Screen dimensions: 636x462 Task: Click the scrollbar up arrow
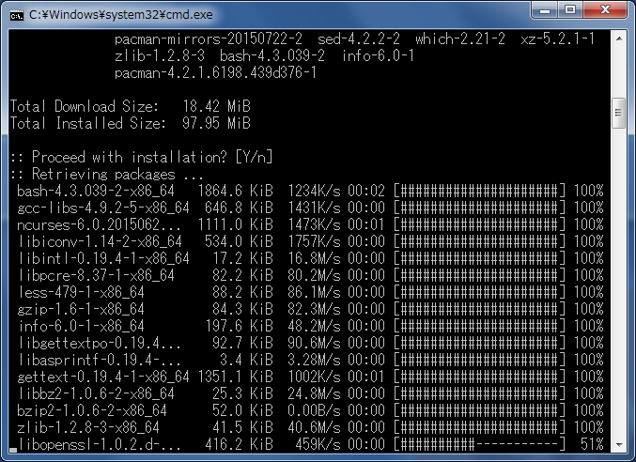(619, 38)
